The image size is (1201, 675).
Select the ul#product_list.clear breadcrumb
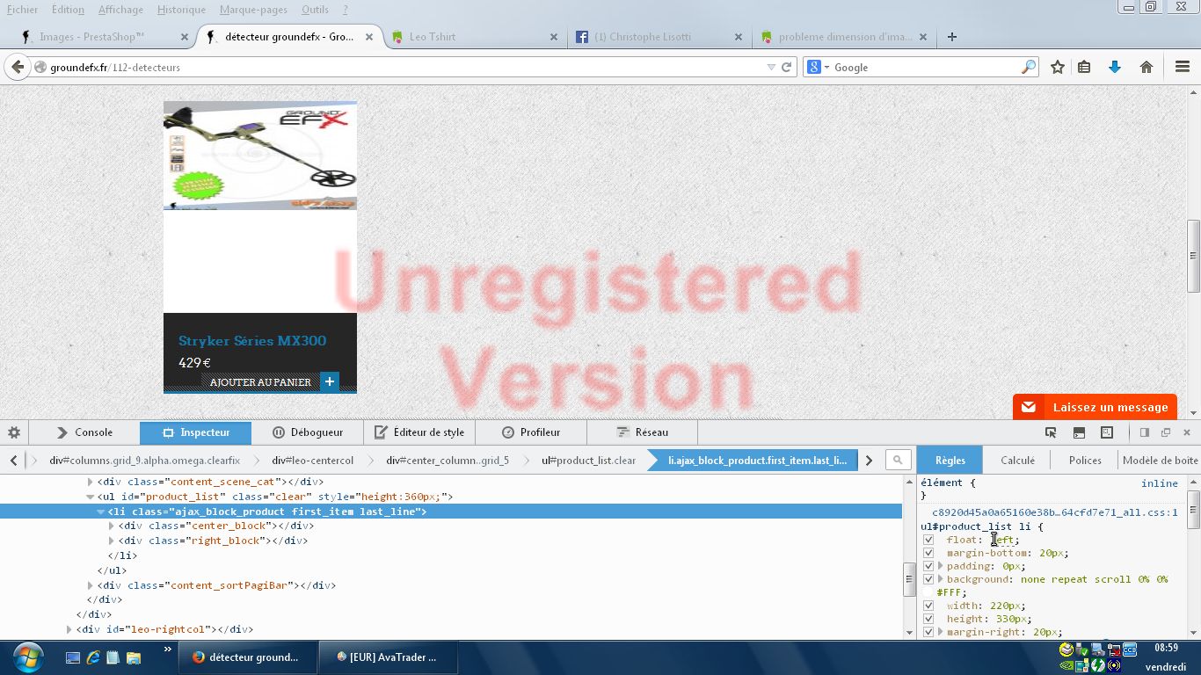tap(588, 460)
